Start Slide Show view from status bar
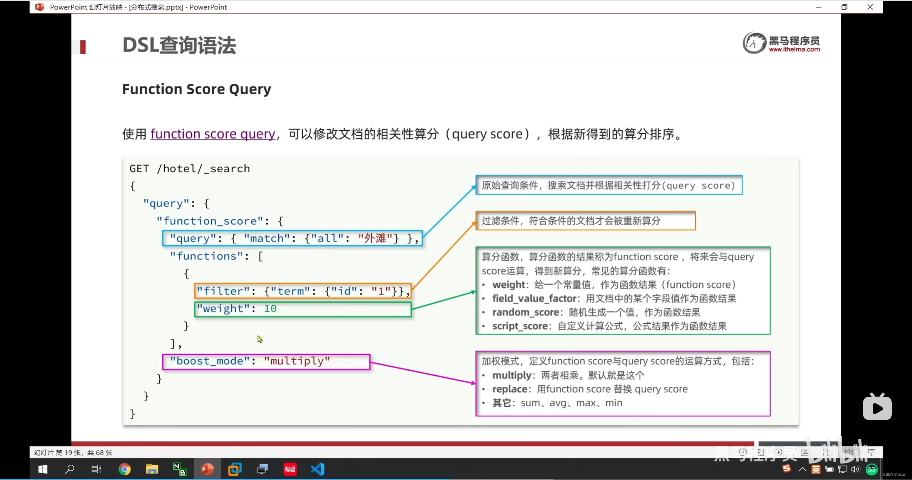 871,452
